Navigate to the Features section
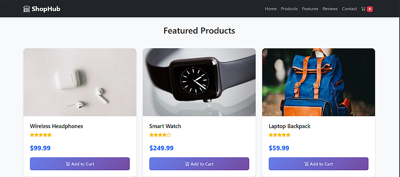The height and width of the screenshot is (177, 400). tap(310, 9)
